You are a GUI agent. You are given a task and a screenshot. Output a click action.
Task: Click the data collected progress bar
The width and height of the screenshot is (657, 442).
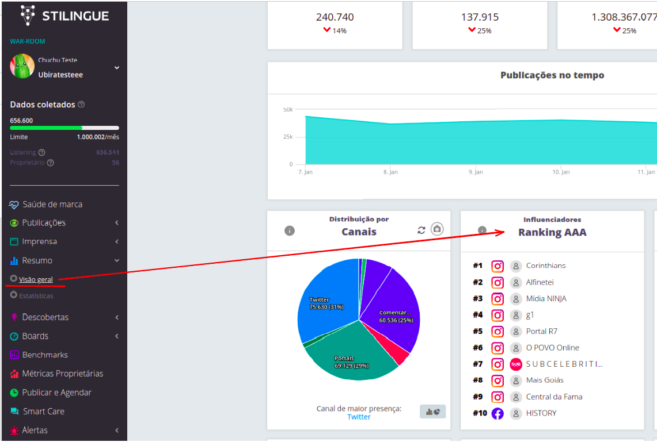[64, 128]
